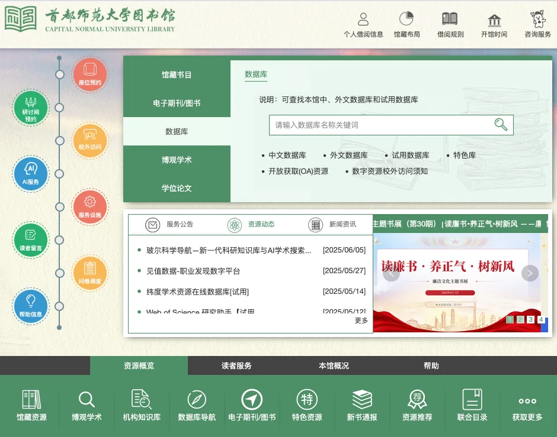Click the library logo at top left
The image size is (557, 437).
[90, 19]
